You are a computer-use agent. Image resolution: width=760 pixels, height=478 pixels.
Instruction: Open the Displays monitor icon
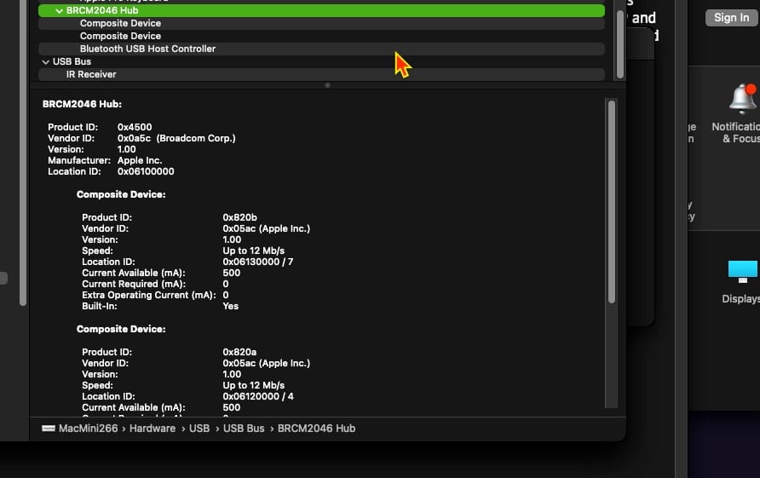743,272
